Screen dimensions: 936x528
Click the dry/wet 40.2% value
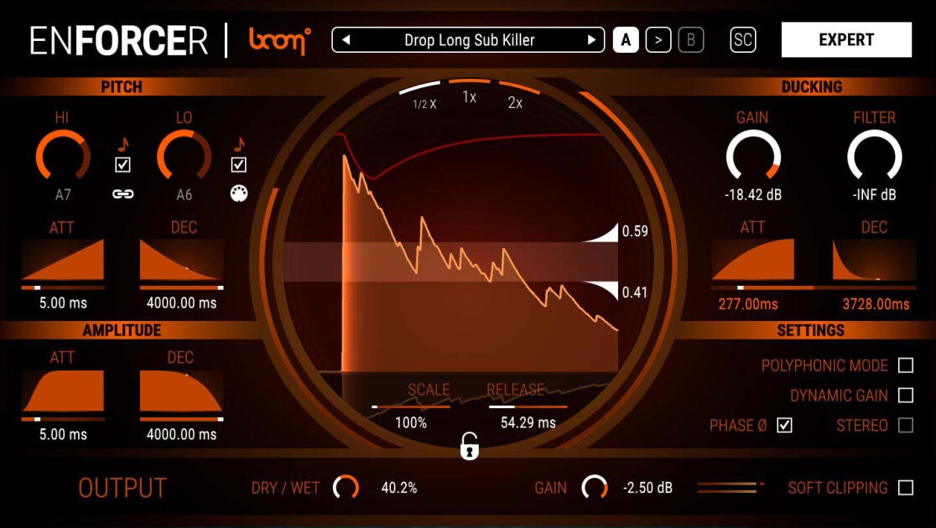coord(398,488)
